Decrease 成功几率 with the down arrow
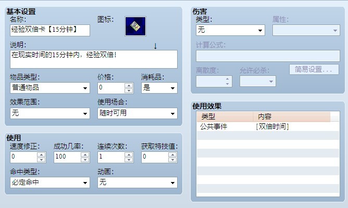Screen dimensions: 348x208 click(85, 160)
